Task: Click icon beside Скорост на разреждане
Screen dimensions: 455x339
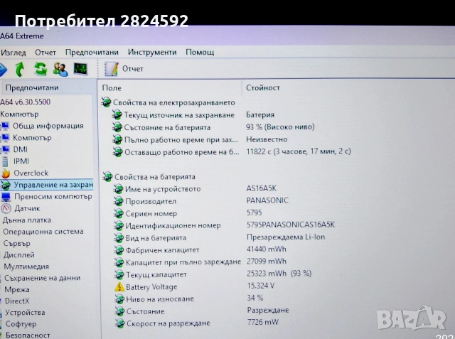Action: click(120, 323)
